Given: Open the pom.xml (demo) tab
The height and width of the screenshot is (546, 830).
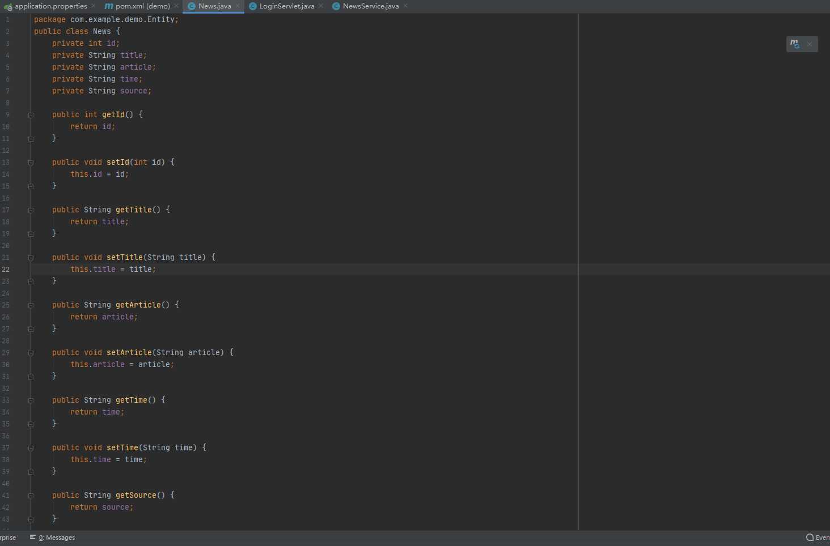Looking at the screenshot, I should tap(142, 6).
